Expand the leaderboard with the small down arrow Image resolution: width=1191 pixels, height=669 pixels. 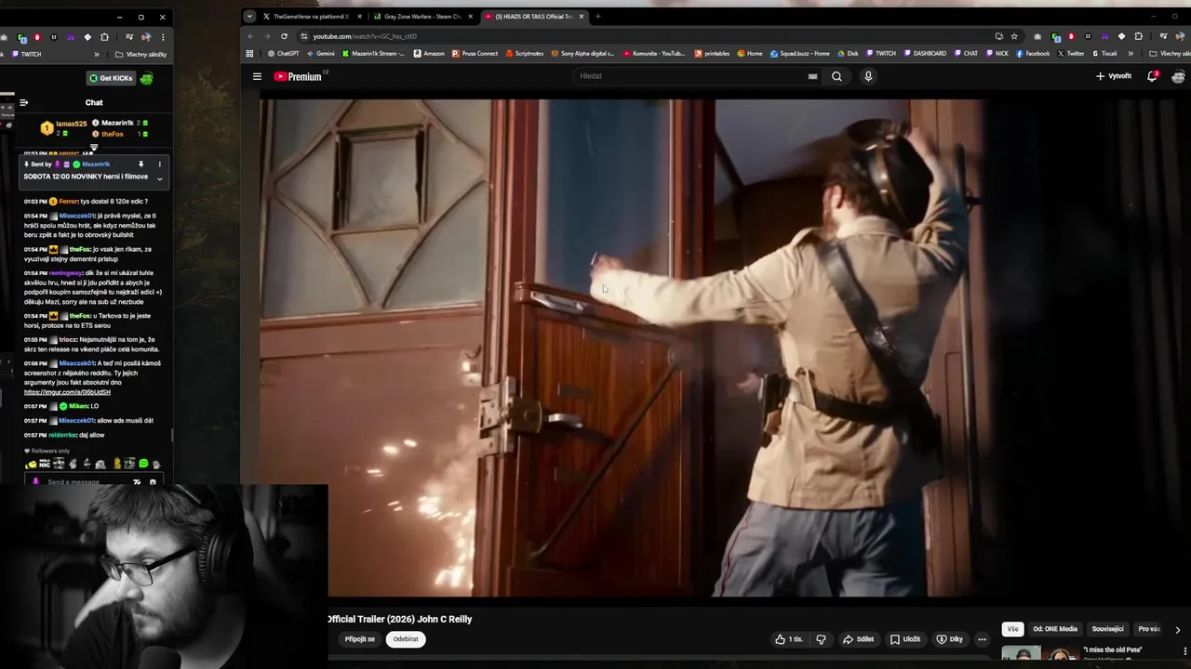click(x=94, y=147)
